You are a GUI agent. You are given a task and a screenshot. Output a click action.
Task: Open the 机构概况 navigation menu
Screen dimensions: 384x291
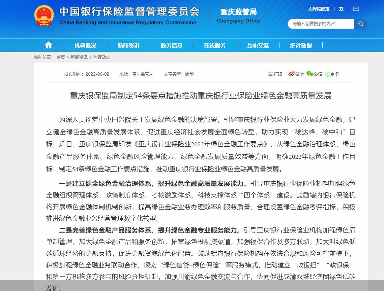(86, 45)
